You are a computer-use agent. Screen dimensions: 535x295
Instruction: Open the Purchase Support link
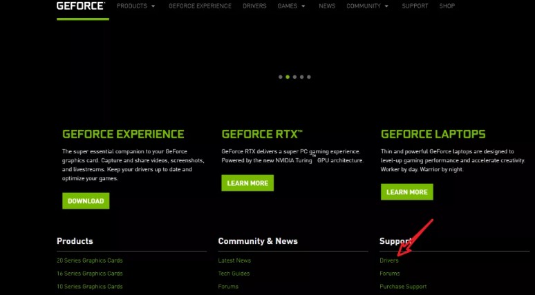pos(403,287)
